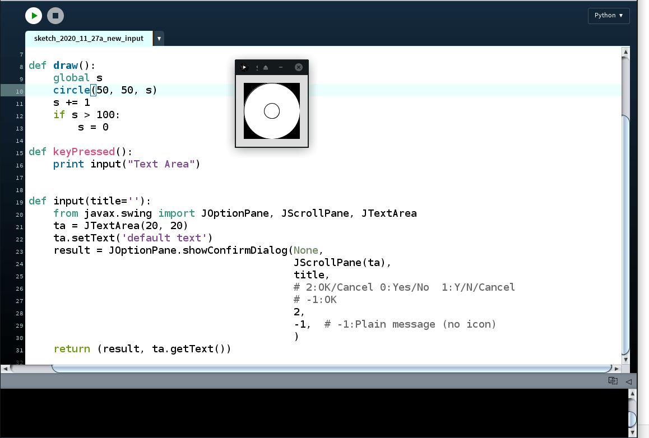Click the eject-shaped icon in sketch window titlebar
This screenshot has height=438, width=649.
click(x=266, y=67)
